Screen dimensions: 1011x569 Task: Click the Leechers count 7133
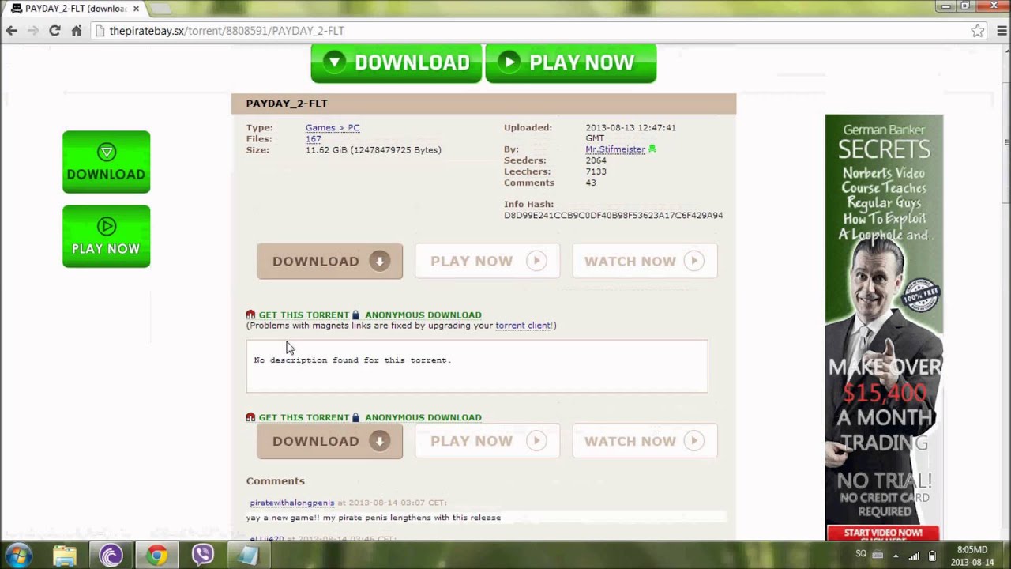pyautogui.click(x=596, y=171)
